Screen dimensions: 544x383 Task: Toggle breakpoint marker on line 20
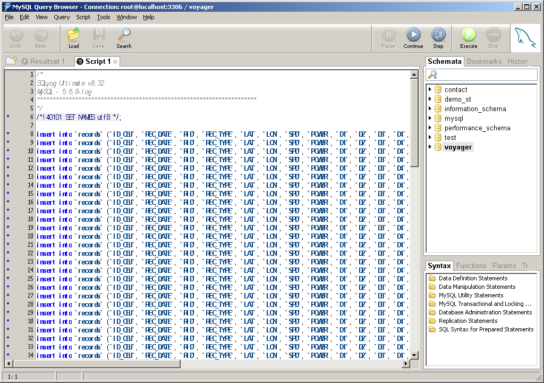(8, 236)
